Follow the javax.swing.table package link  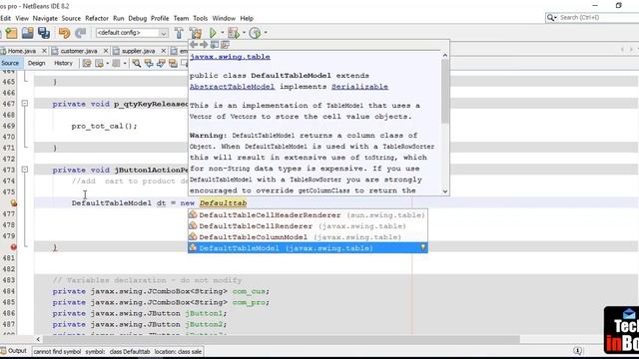[230, 57]
